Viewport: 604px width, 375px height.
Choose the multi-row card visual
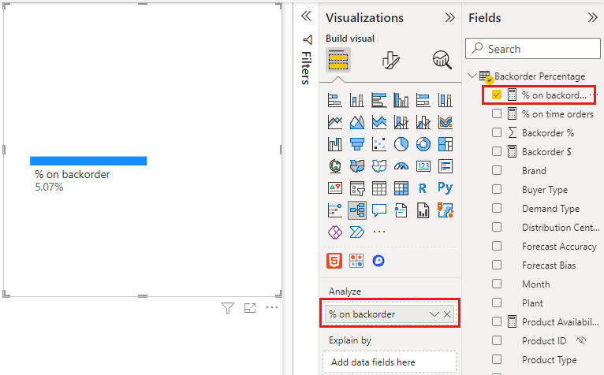click(x=446, y=166)
